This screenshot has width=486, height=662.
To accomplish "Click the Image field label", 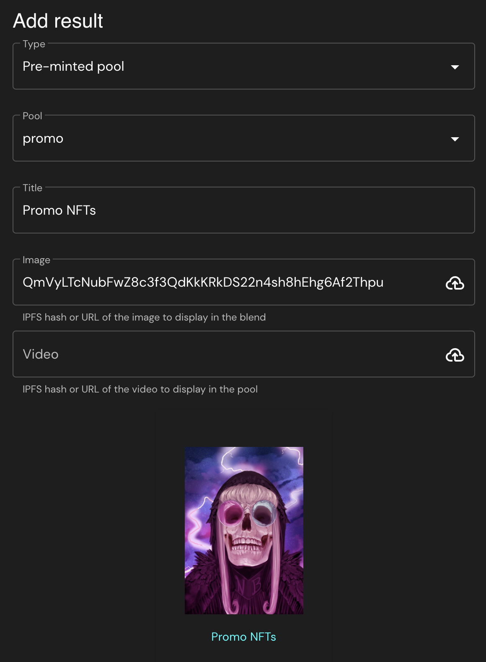I will pos(36,260).
